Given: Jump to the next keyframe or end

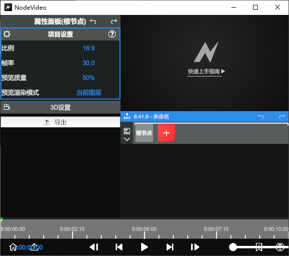Looking at the screenshot, I should pos(170,247).
